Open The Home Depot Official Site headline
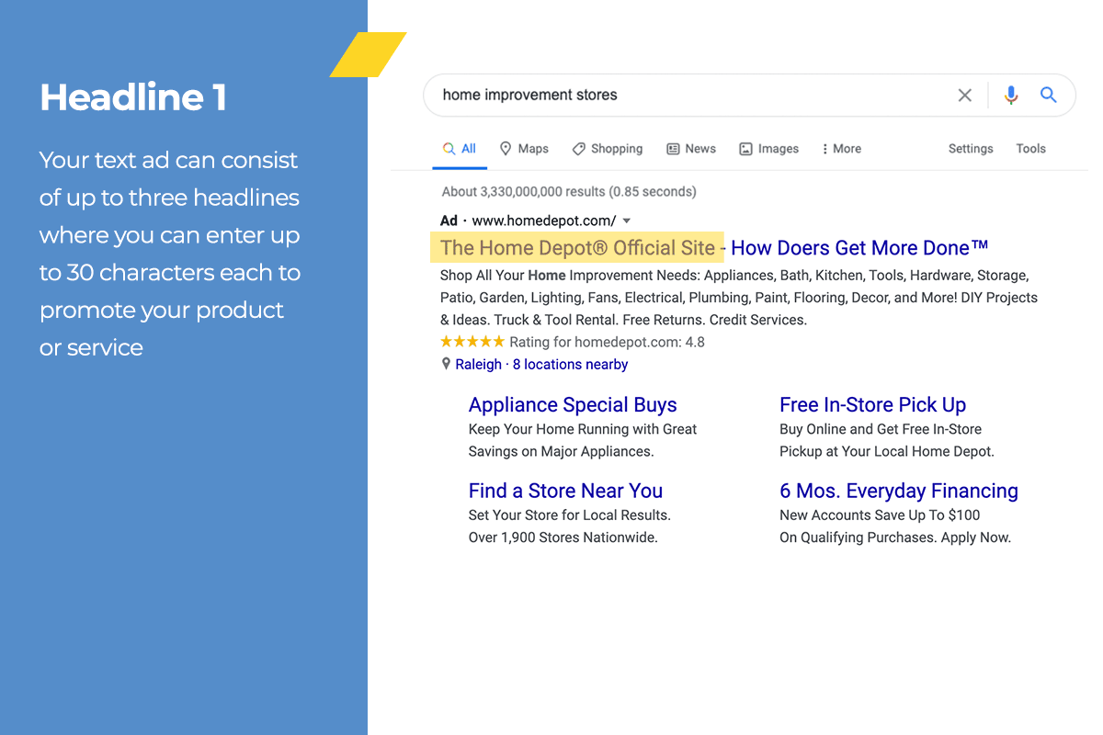 coord(577,248)
